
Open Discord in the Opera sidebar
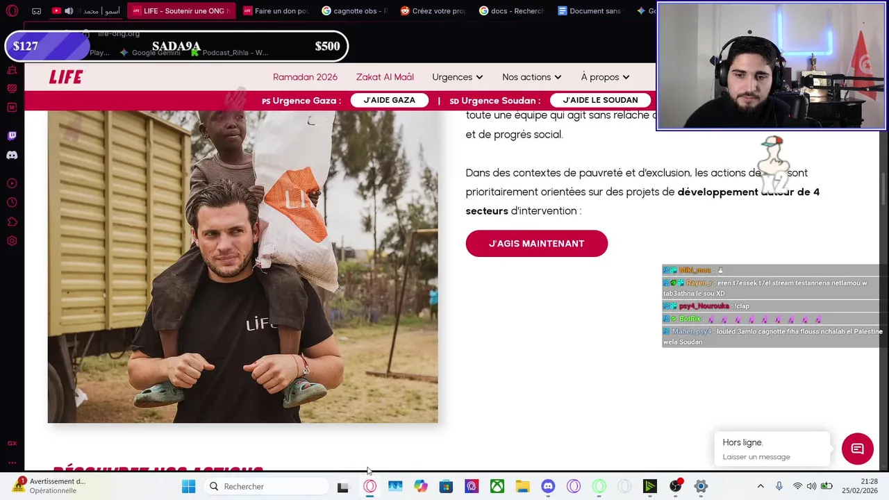click(x=12, y=156)
